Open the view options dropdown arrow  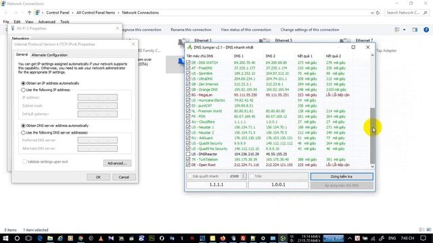405,30
